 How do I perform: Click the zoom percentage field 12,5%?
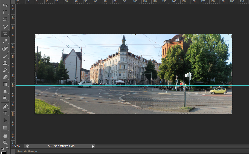(x=16, y=146)
